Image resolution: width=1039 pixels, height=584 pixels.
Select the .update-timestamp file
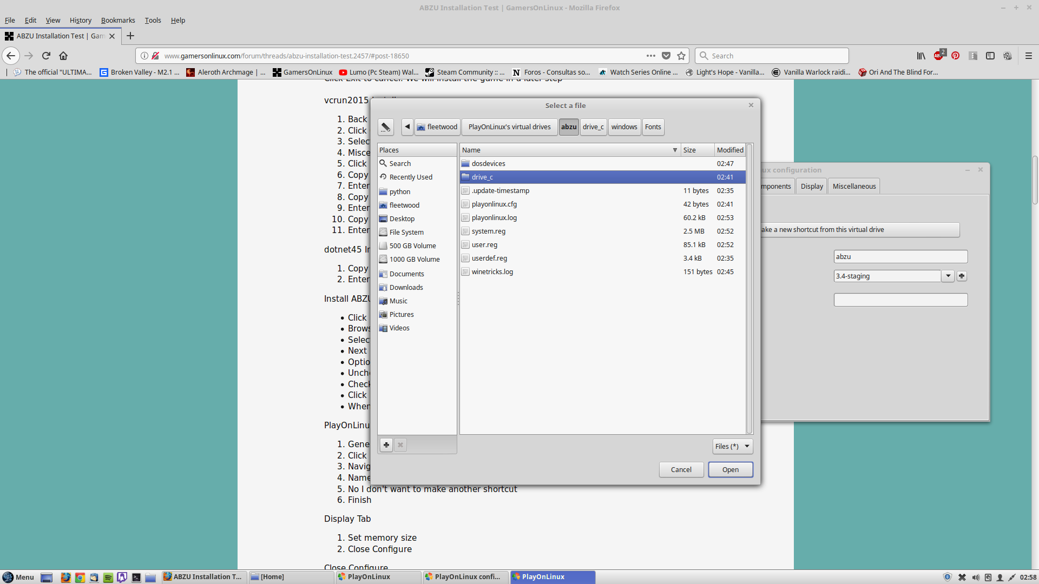coord(603,190)
